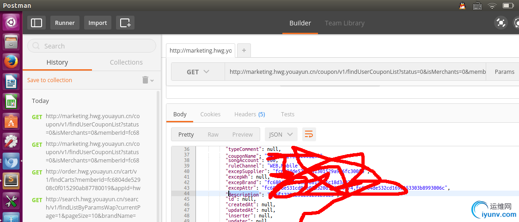Open LibreOffice Writer dock icon

[x=11, y=82]
